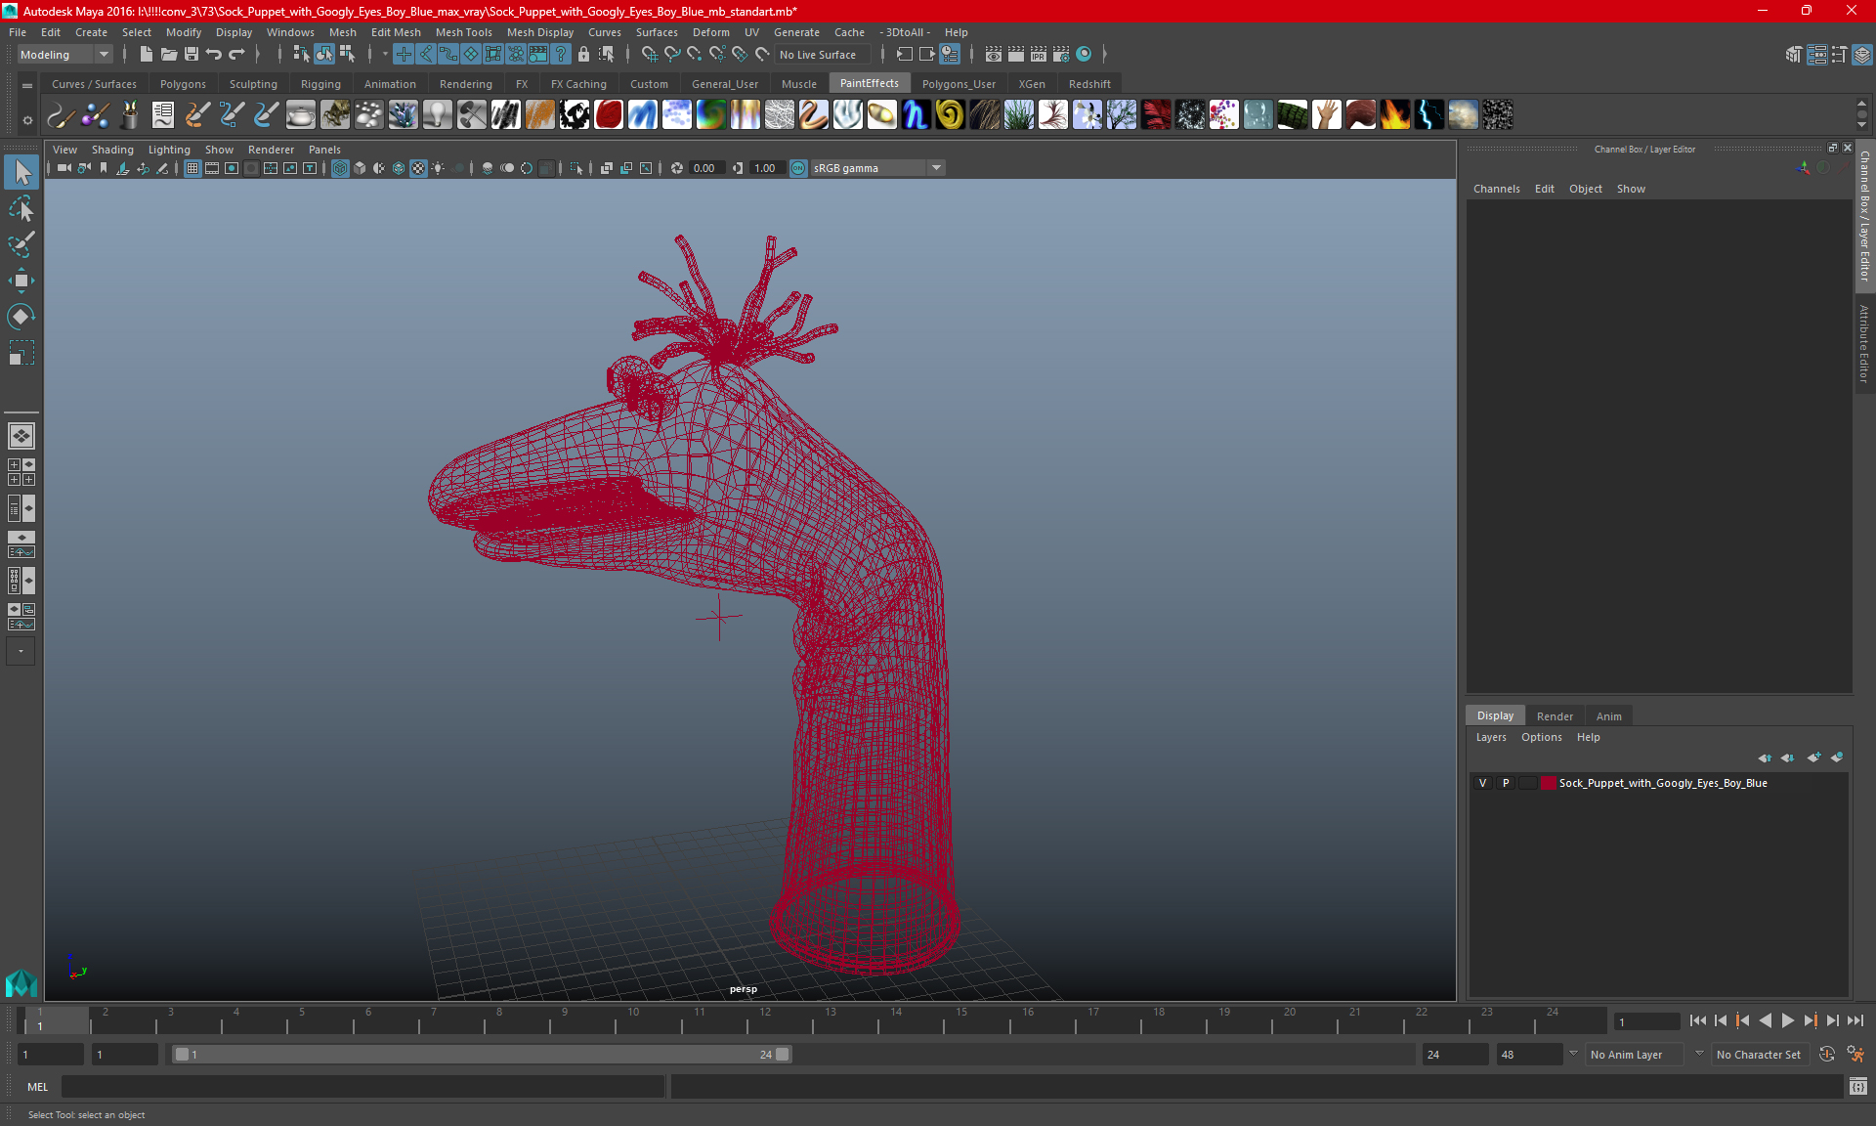Image resolution: width=1876 pixels, height=1126 pixels.
Task: Expand the shelf tab list menu
Action: (27, 85)
